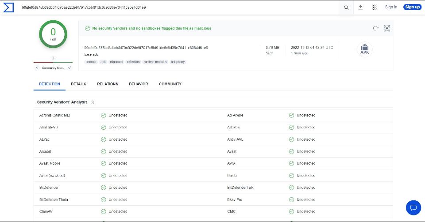The height and width of the screenshot is (222, 425).
Task: Click the Acronis row checkmark icon
Action: 104,115
